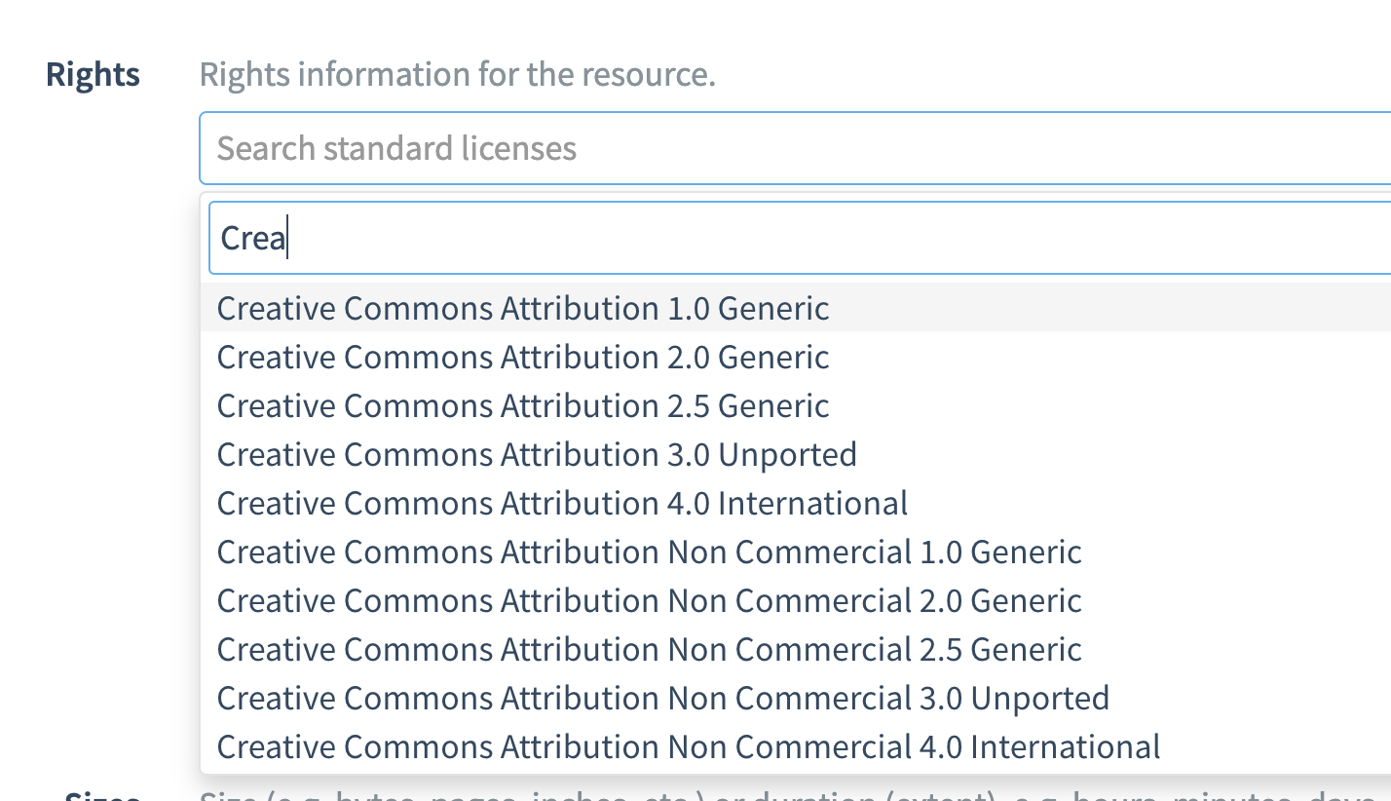Choose Attribution Non Commercial 2.0 Generic license

pos(649,599)
